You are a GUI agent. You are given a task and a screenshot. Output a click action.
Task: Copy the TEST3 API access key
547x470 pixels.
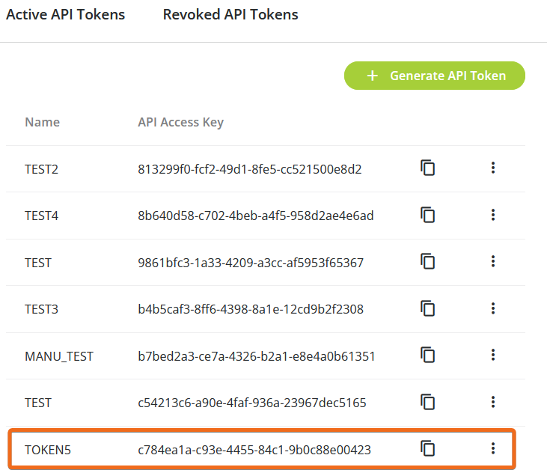[x=427, y=308]
